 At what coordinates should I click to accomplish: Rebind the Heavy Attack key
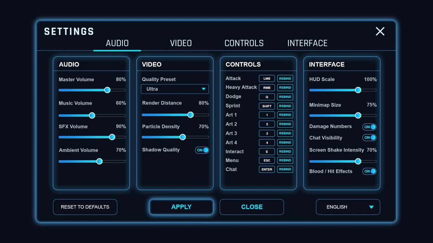285,88
